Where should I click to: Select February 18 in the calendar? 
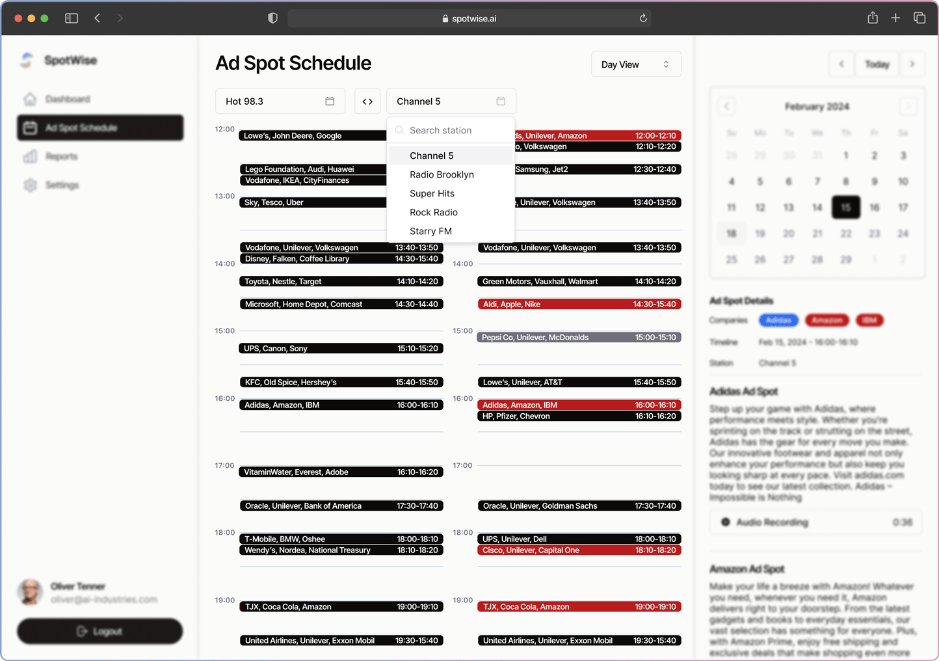[x=732, y=233]
